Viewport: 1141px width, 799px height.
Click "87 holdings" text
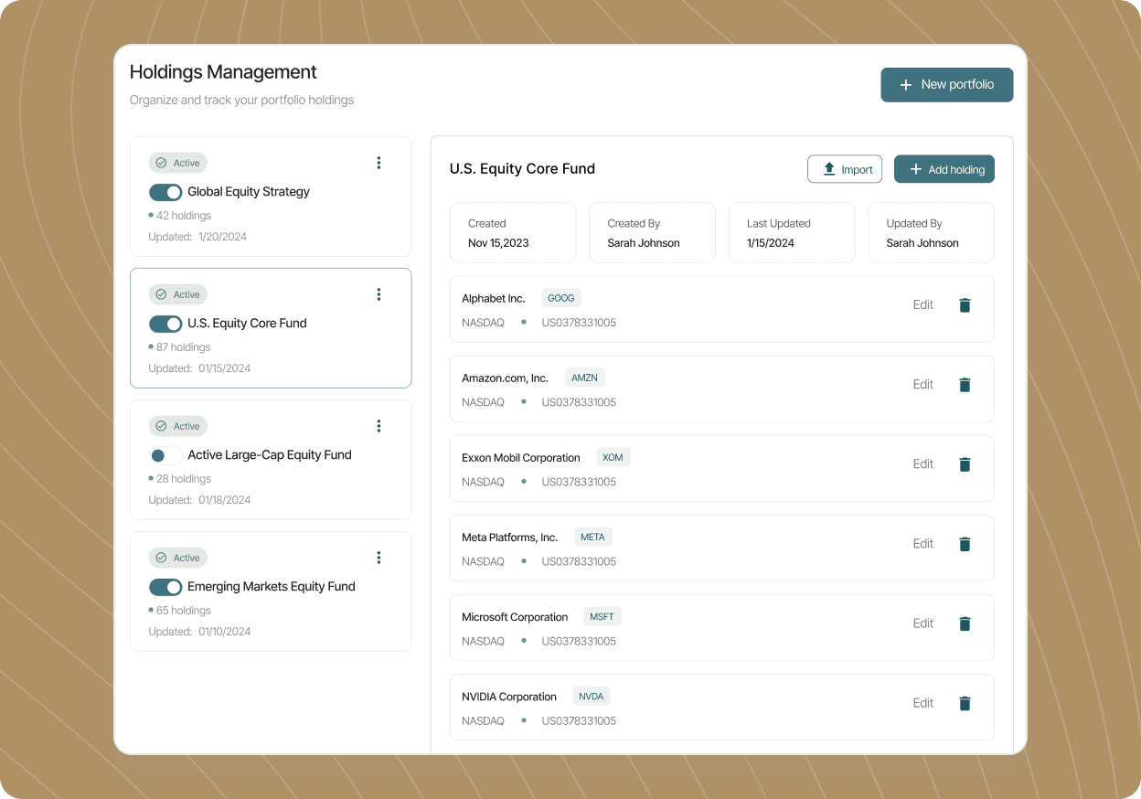coord(184,347)
